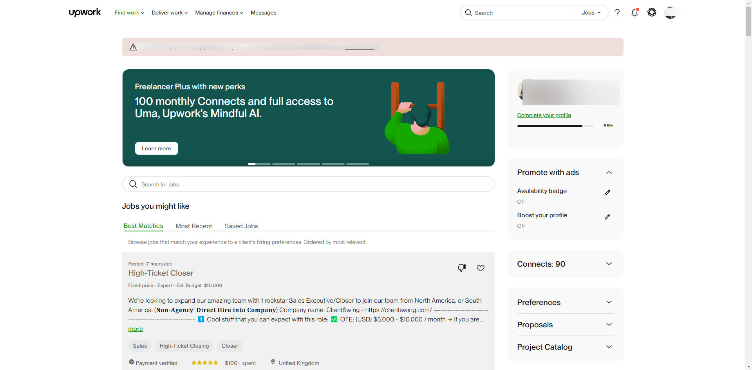
Task: Open the Manage finances dropdown menu
Action: pos(219,13)
